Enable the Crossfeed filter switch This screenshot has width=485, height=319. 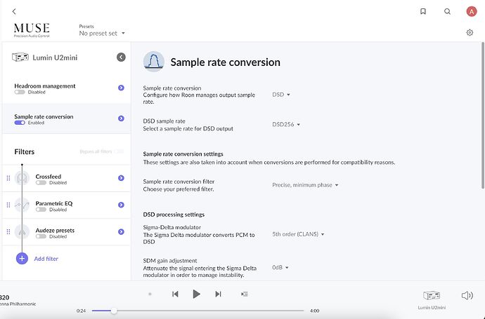41,183
